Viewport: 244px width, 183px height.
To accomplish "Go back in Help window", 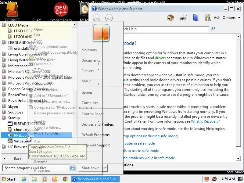I will coord(96,18).
